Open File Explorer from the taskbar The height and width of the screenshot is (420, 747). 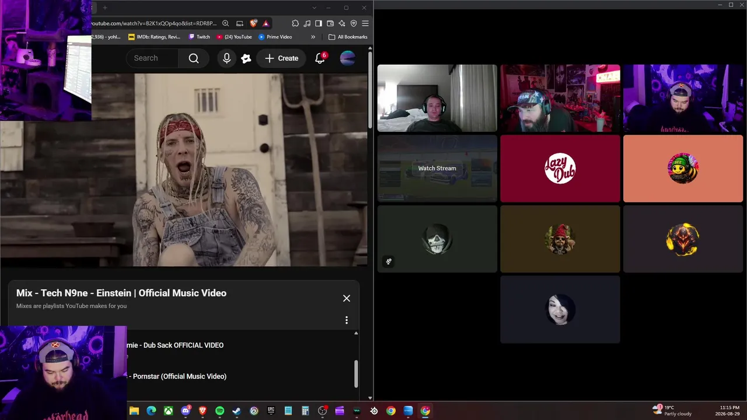[134, 411]
